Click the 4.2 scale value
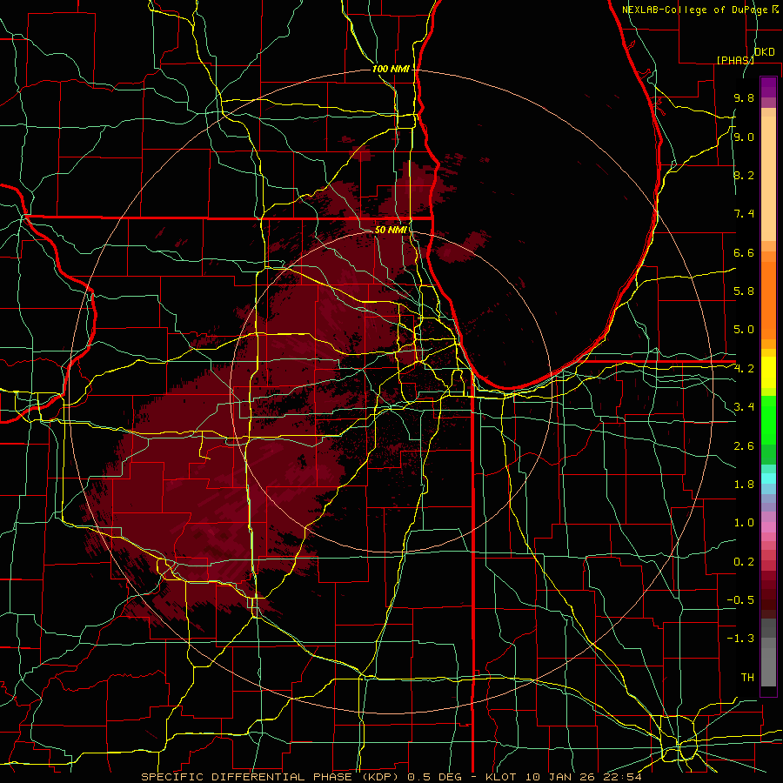 pyautogui.click(x=744, y=369)
